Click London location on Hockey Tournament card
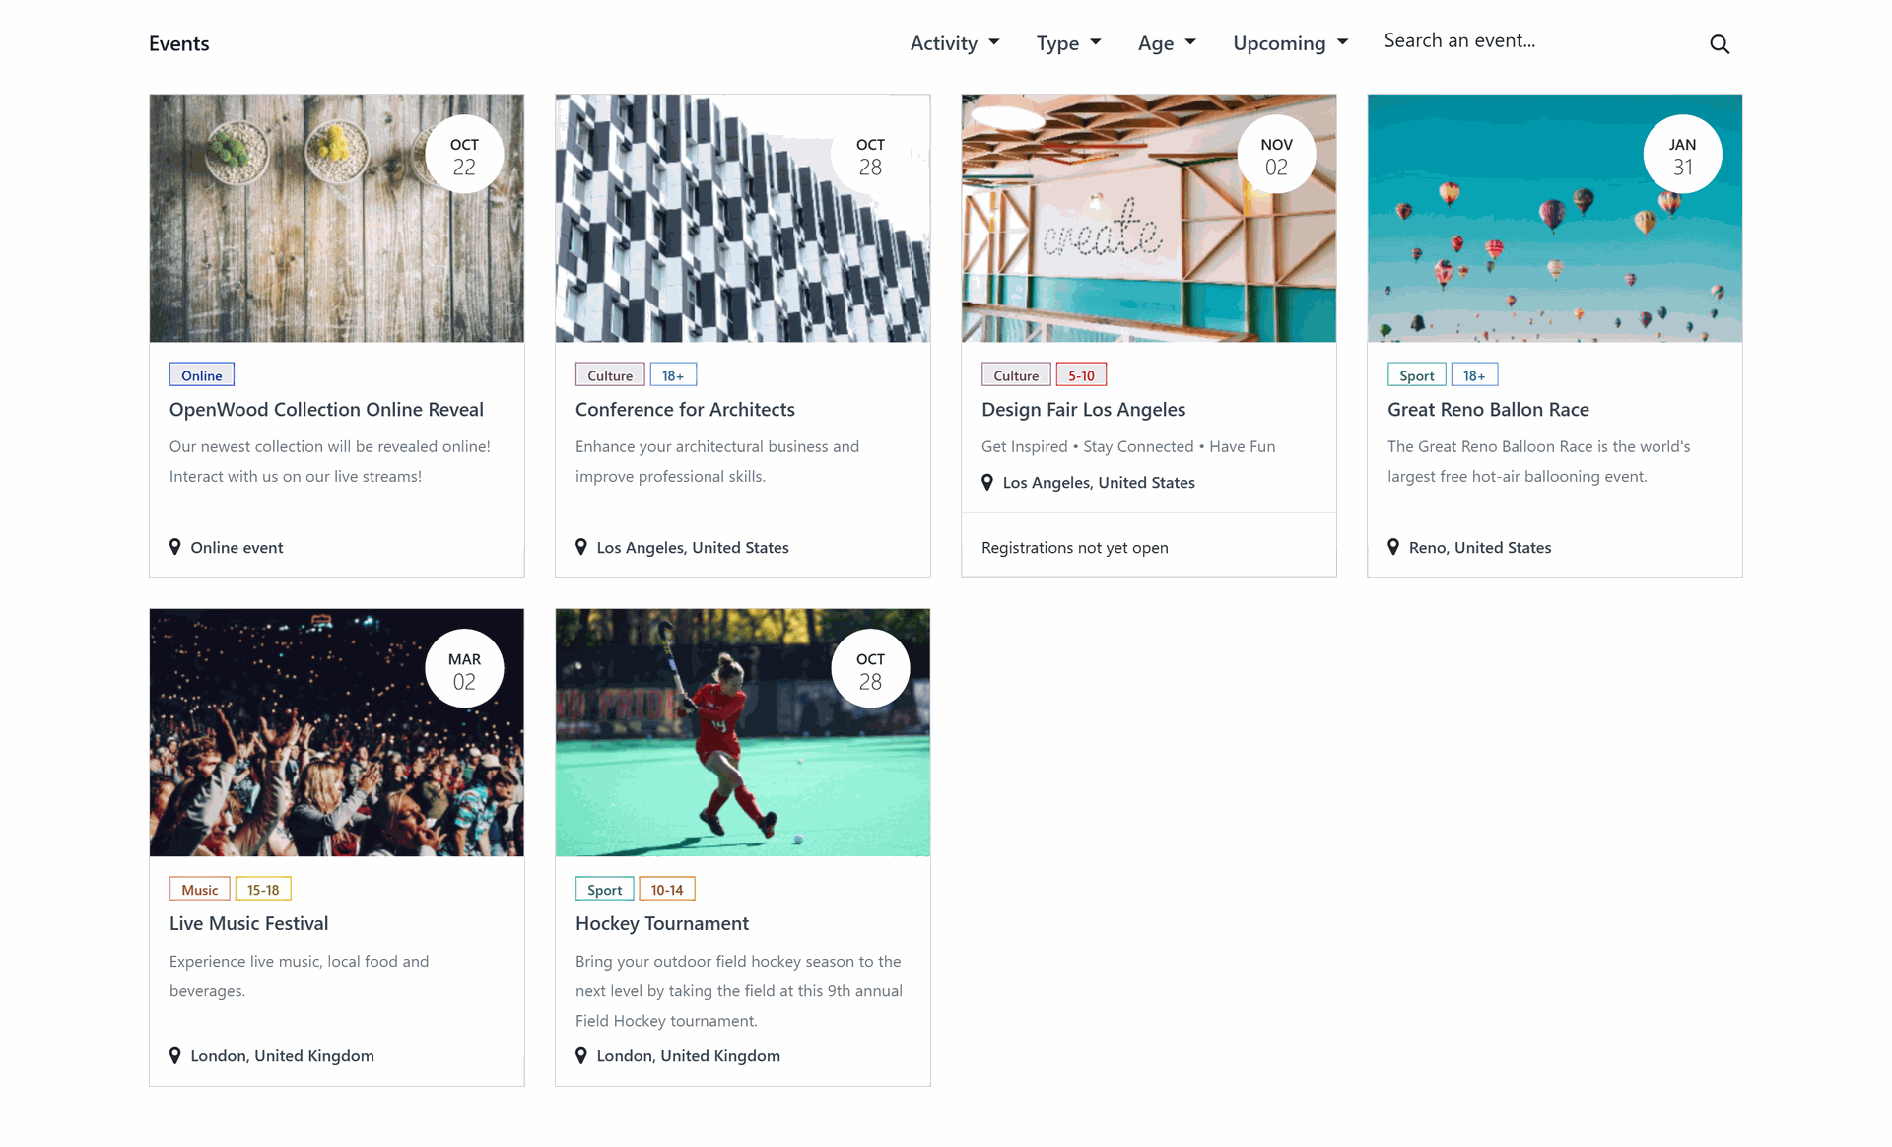This screenshot has width=1892, height=1147. [x=688, y=1055]
